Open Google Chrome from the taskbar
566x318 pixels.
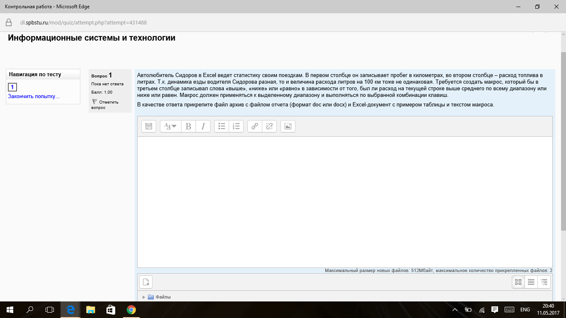tap(131, 309)
